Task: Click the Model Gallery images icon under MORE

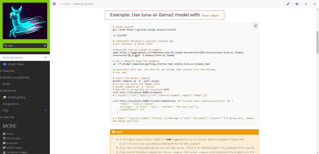Action: click(x=4, y=148)
